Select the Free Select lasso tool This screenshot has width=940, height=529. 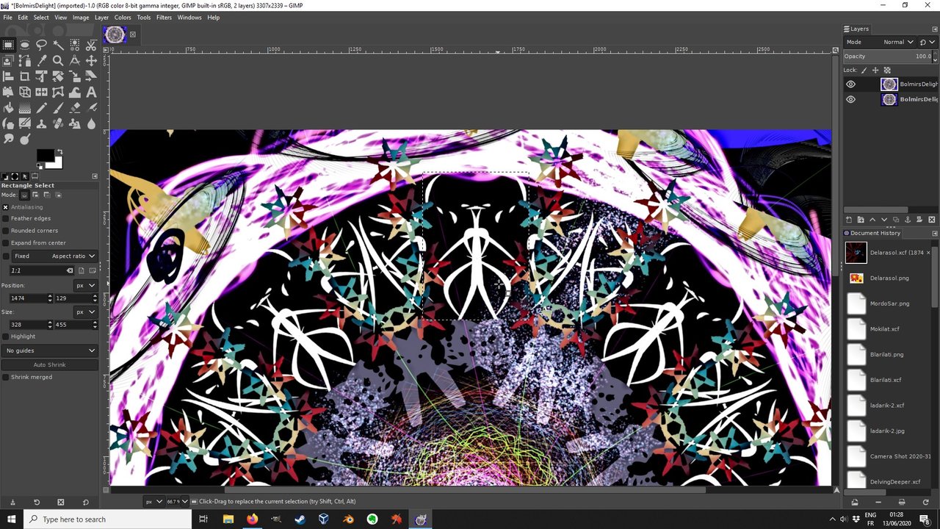(x=41, y=45)
